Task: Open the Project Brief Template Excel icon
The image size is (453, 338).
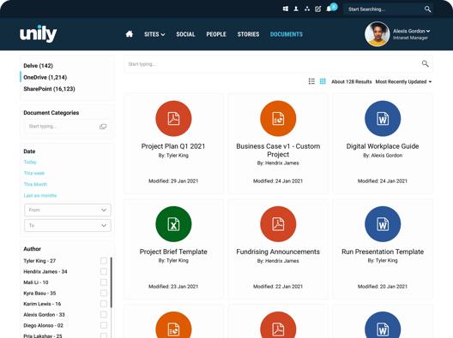Action: coord(173,224)
